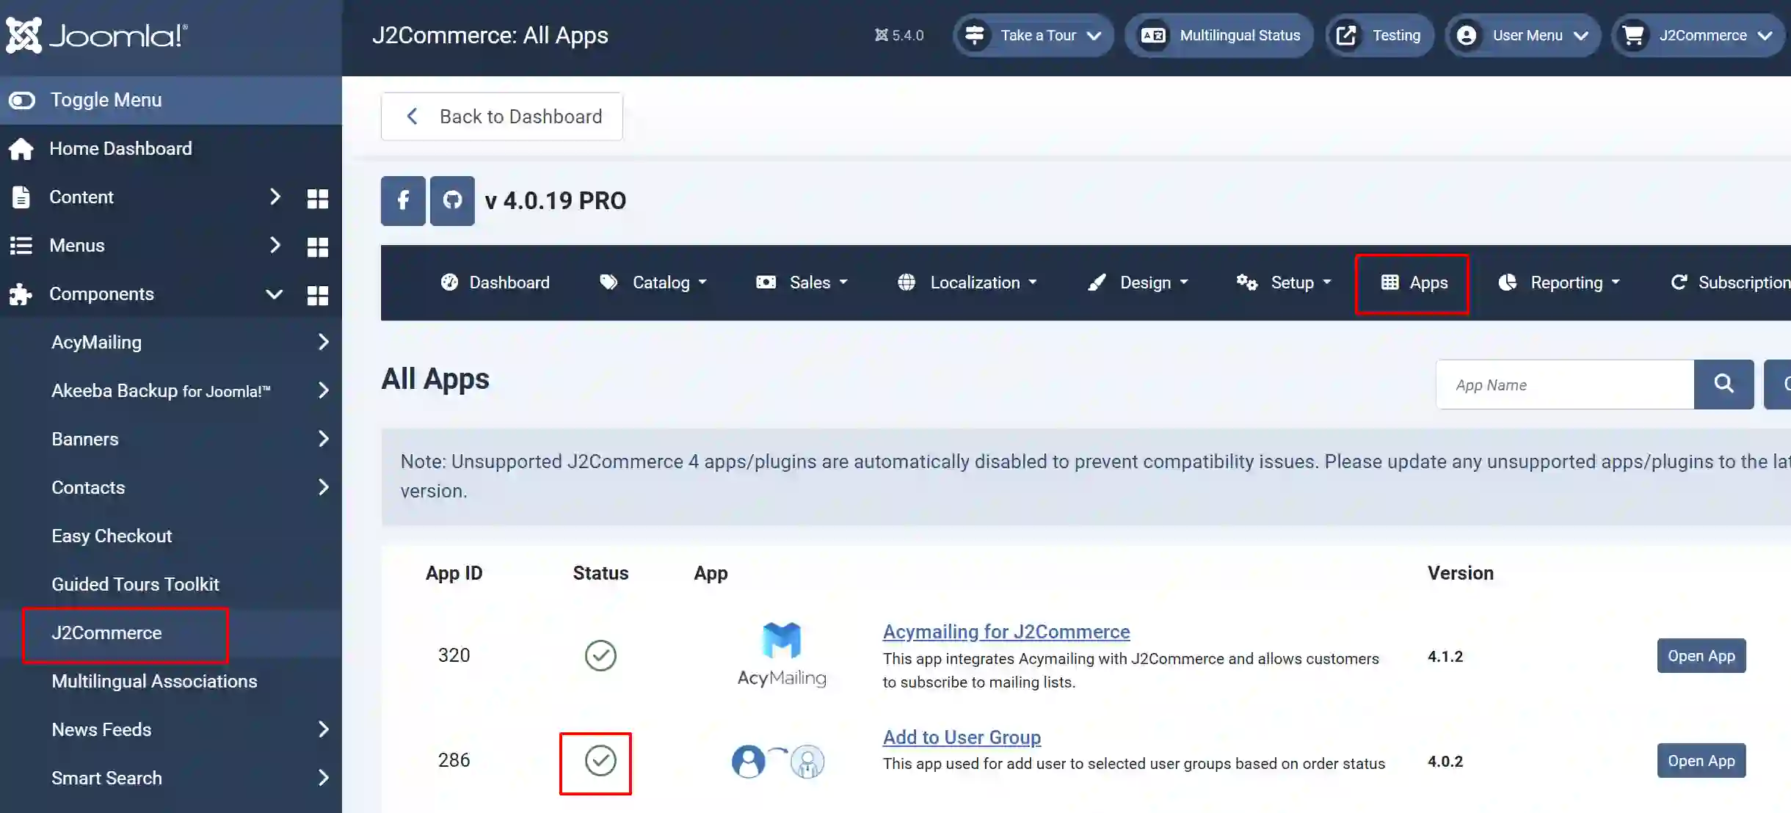Click the Status column header
1791x813 pixels.
(600, 573)
